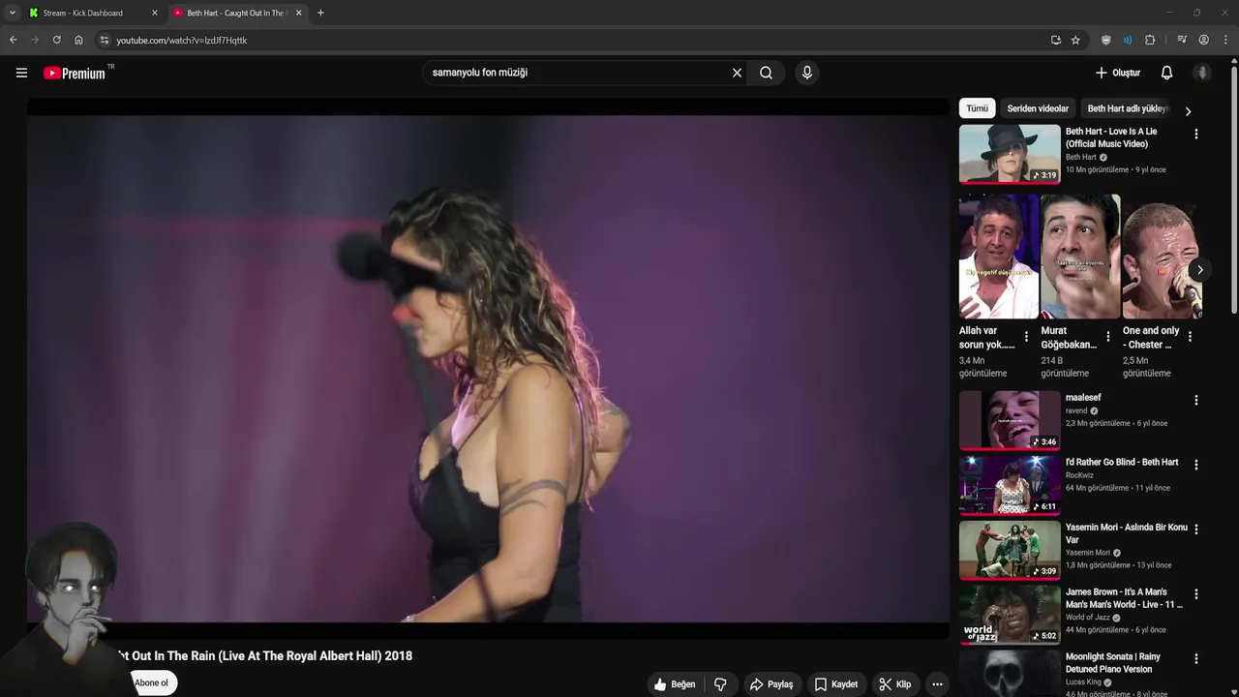1239x697 pixels.
Task: Open the Rockwiz channel name link
Action: pyautogui.click(x=1081, y=475)
